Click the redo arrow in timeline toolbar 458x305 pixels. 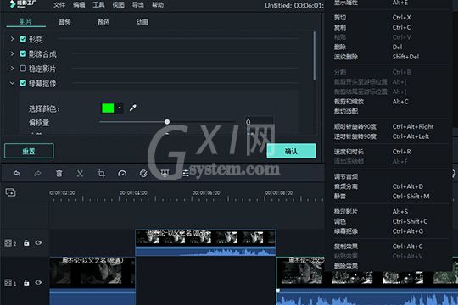[37, 174]
